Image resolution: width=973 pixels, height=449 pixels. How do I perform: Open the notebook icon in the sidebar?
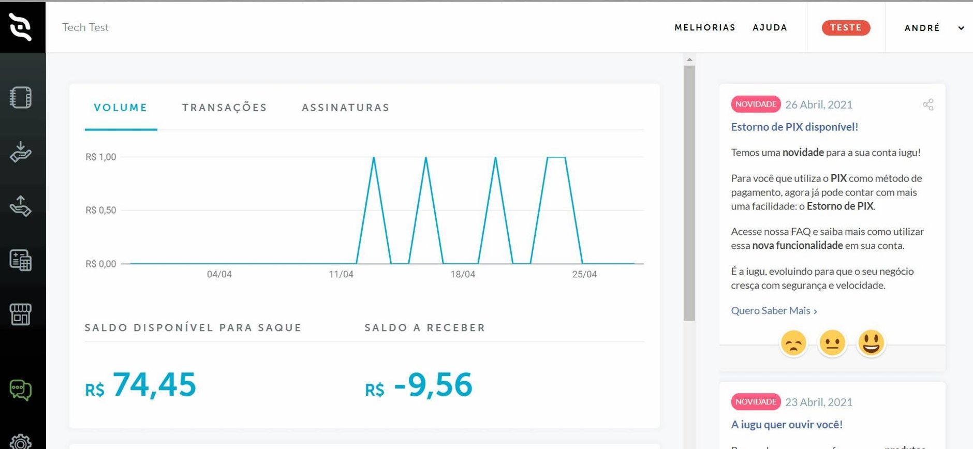pyautogui.click(x=21, y=98)
